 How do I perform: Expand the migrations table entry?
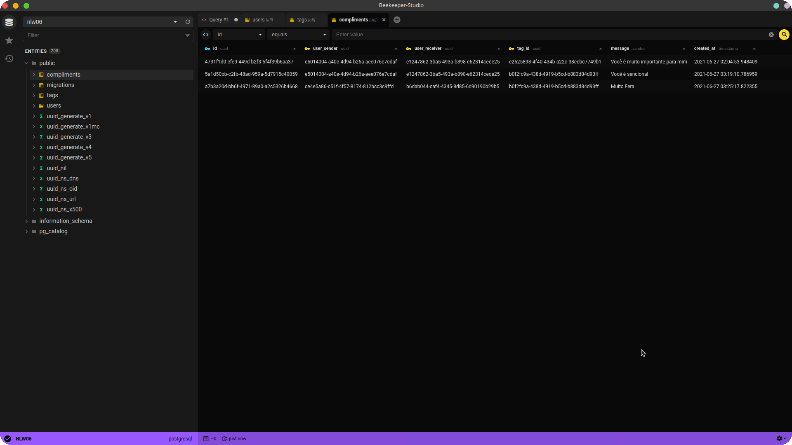click(x=35, y=85)
